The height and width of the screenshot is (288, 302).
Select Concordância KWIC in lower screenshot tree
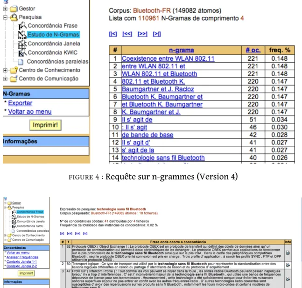pyautogui.click(x=30, y=226)
